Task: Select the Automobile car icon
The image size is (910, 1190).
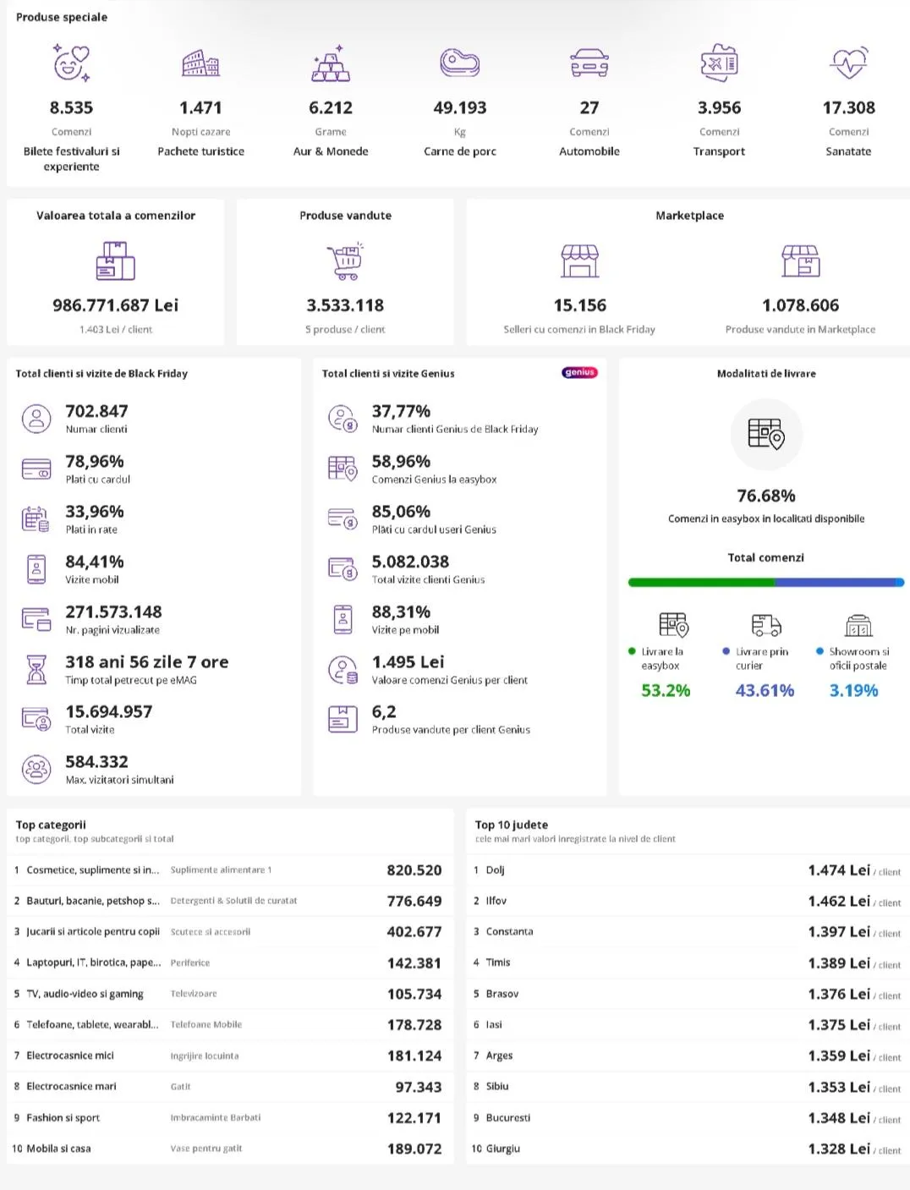Action: coord(589,63)
